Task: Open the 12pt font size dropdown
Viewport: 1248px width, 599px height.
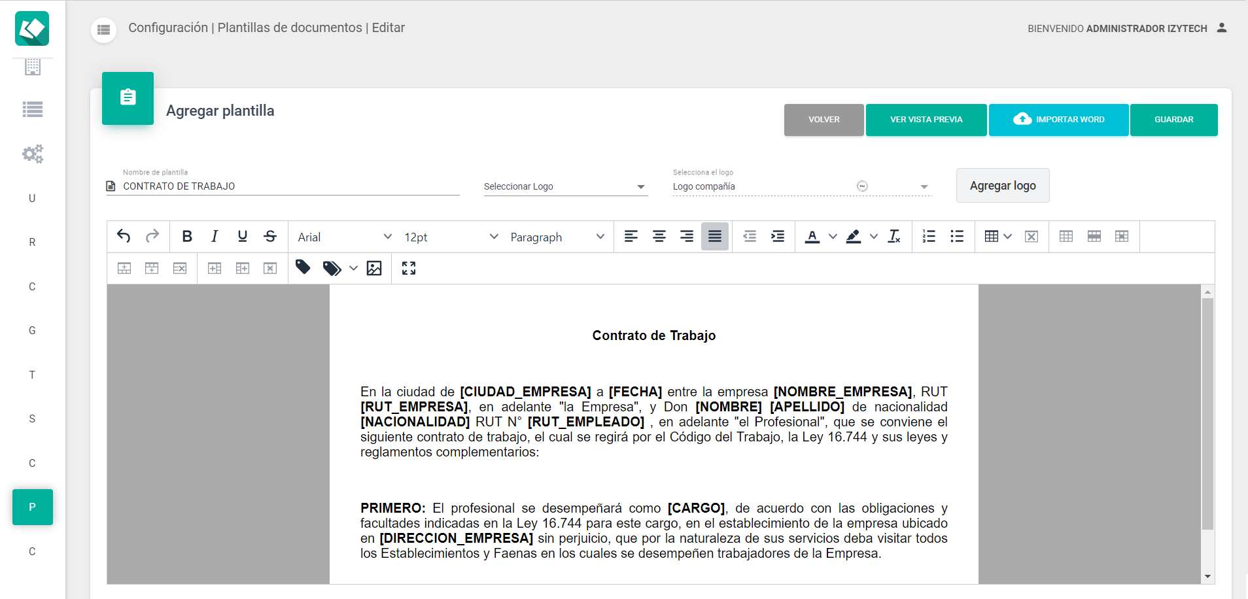Action: click(x=450, y=236)
